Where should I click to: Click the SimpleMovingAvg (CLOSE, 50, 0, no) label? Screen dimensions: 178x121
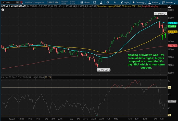tap(114, 6)
